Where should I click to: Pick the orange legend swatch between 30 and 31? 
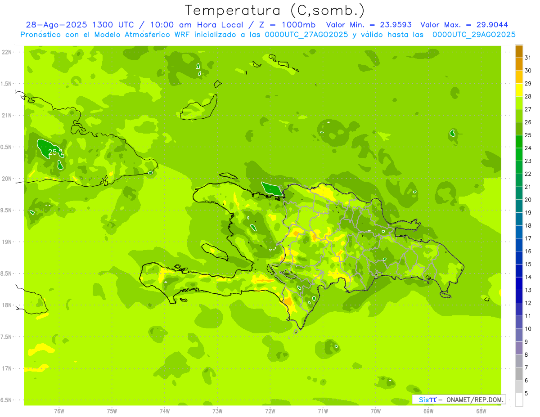(x=519, y=64)
